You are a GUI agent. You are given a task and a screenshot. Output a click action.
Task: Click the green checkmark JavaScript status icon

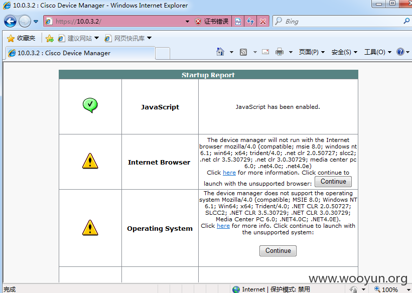click(90, 105)
